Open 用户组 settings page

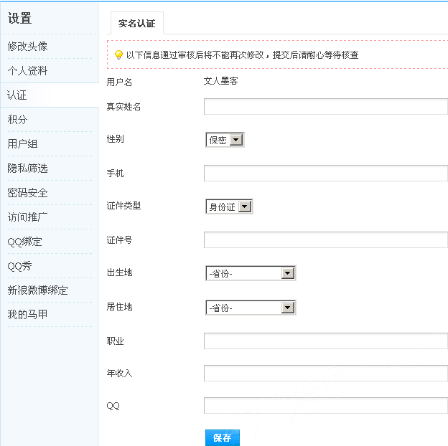[22, 144]
